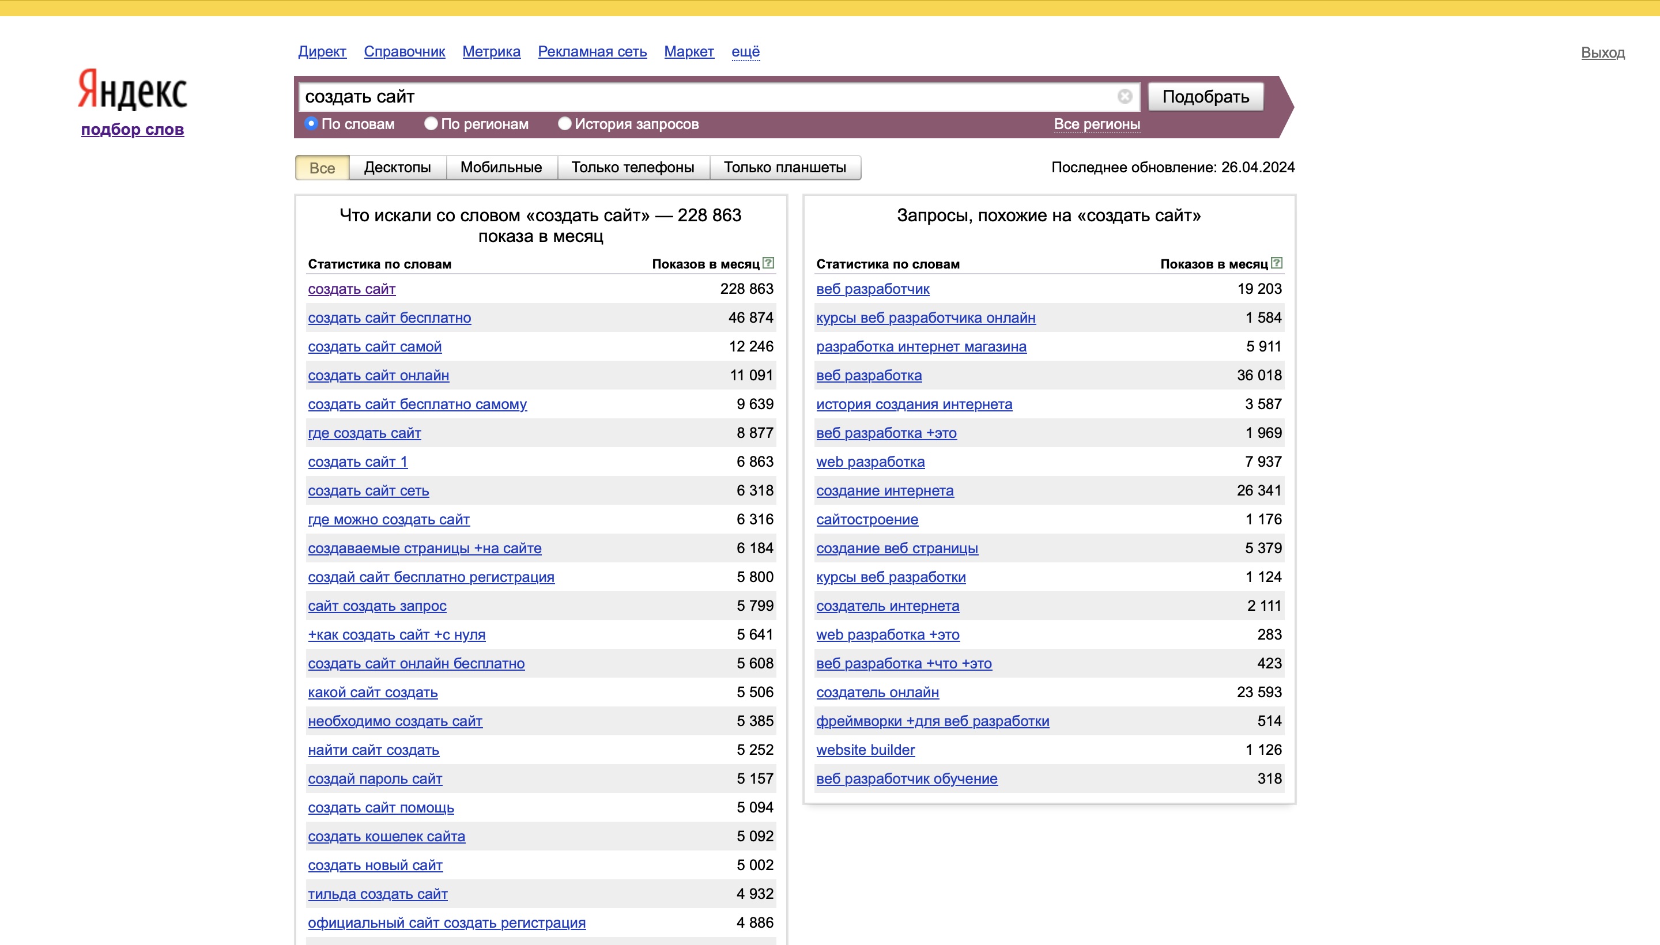The image size is (1660, 945).
Task: Open 'разработка интернет магазина' link
Action: [921, 346]
